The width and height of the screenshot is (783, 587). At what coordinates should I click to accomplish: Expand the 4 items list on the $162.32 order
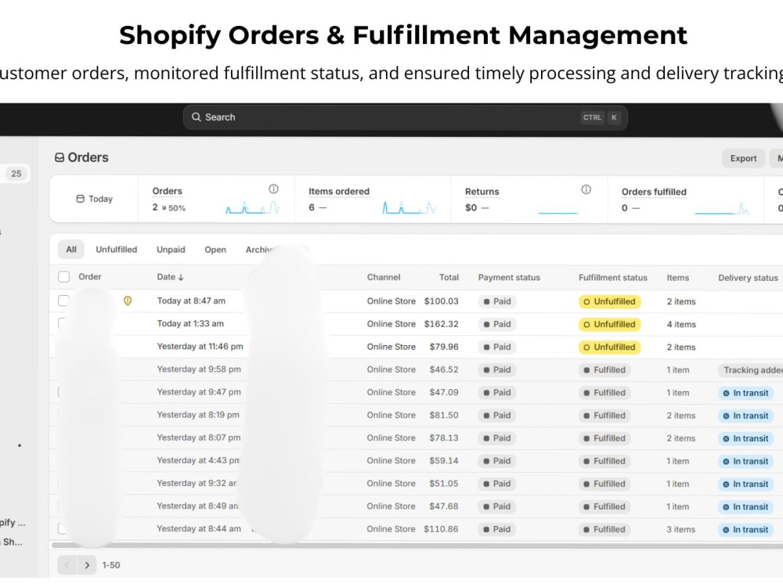[681, 325]
